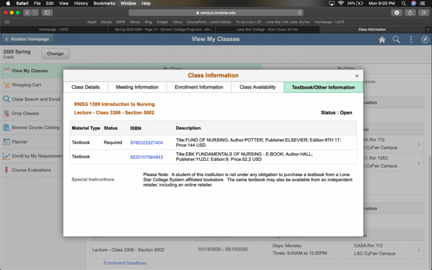Image resolution: width=432 pixels, height=270 pixels.
Task: Click the ISBN column header
Action: pyautogui.click(x=136, y=129)
